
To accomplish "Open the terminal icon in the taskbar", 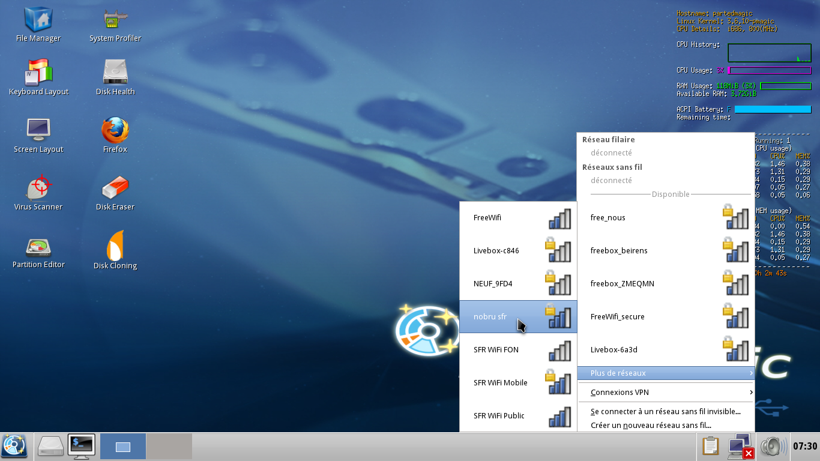I will point(82,447).
